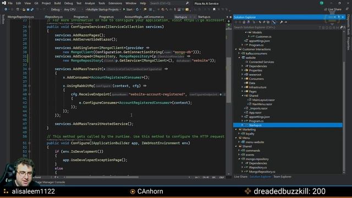The image size is (352, 198).
Task: Click the search magnifier in Solution Explorer
Action: (x=342, y=28)
